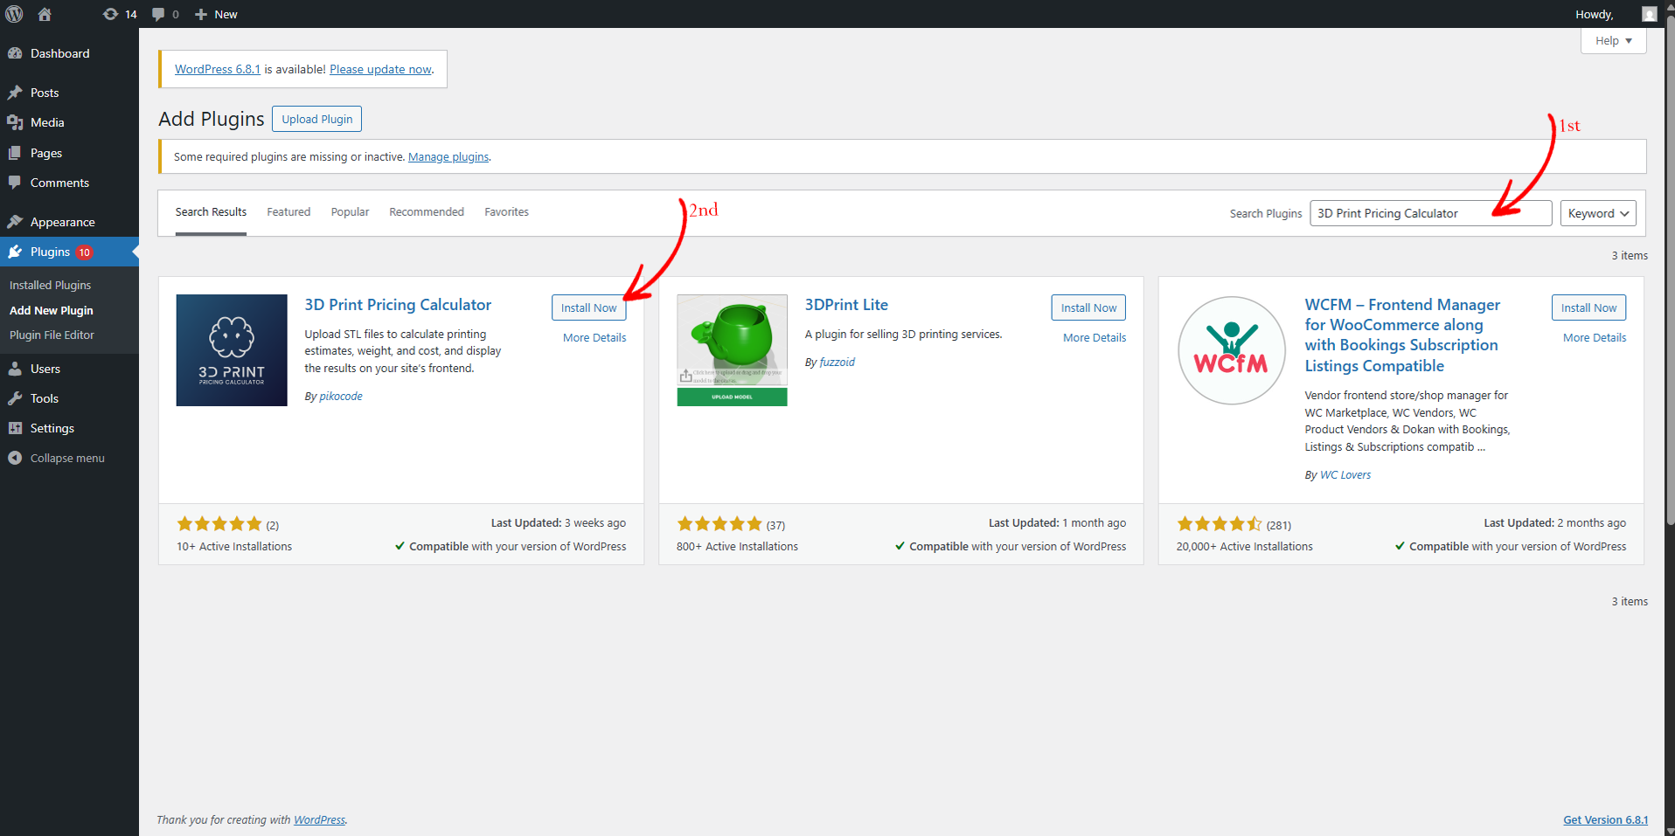Open the Keyword search type dropdown
Viewport: 1675px width, 836px height.
[1598, 213]
